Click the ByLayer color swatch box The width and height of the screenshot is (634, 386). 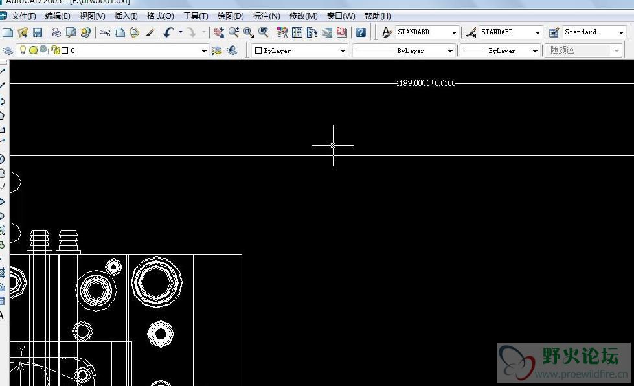pyautogui.click(x=258, y=51)
